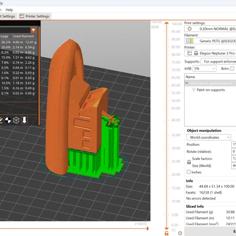Click the center of gravity icon

pyautogui.click(x=8, y=120)
